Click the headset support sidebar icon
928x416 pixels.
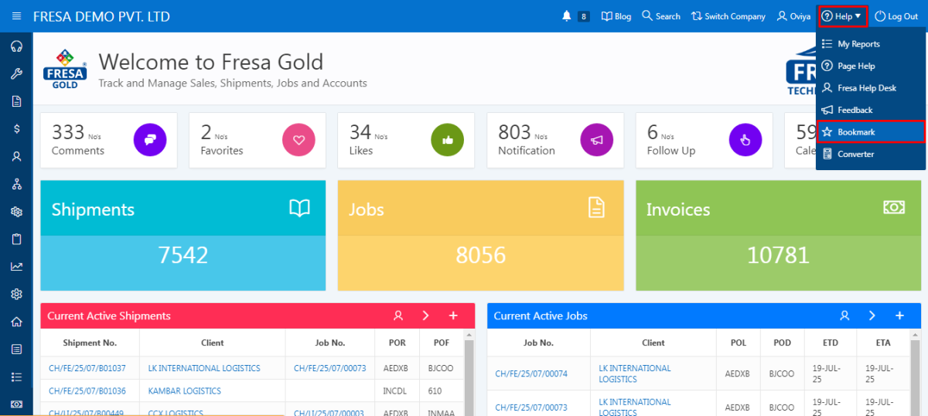pyautogui.click(x=16, y=46)
